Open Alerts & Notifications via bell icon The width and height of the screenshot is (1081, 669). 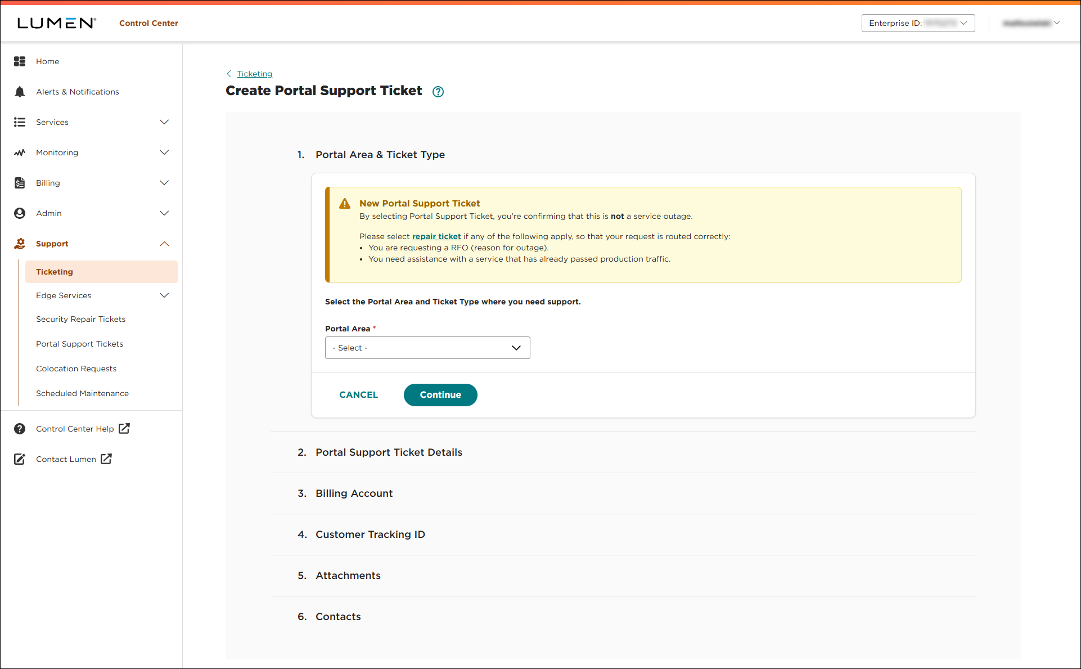pyautogui.click(x=20, y=92)
